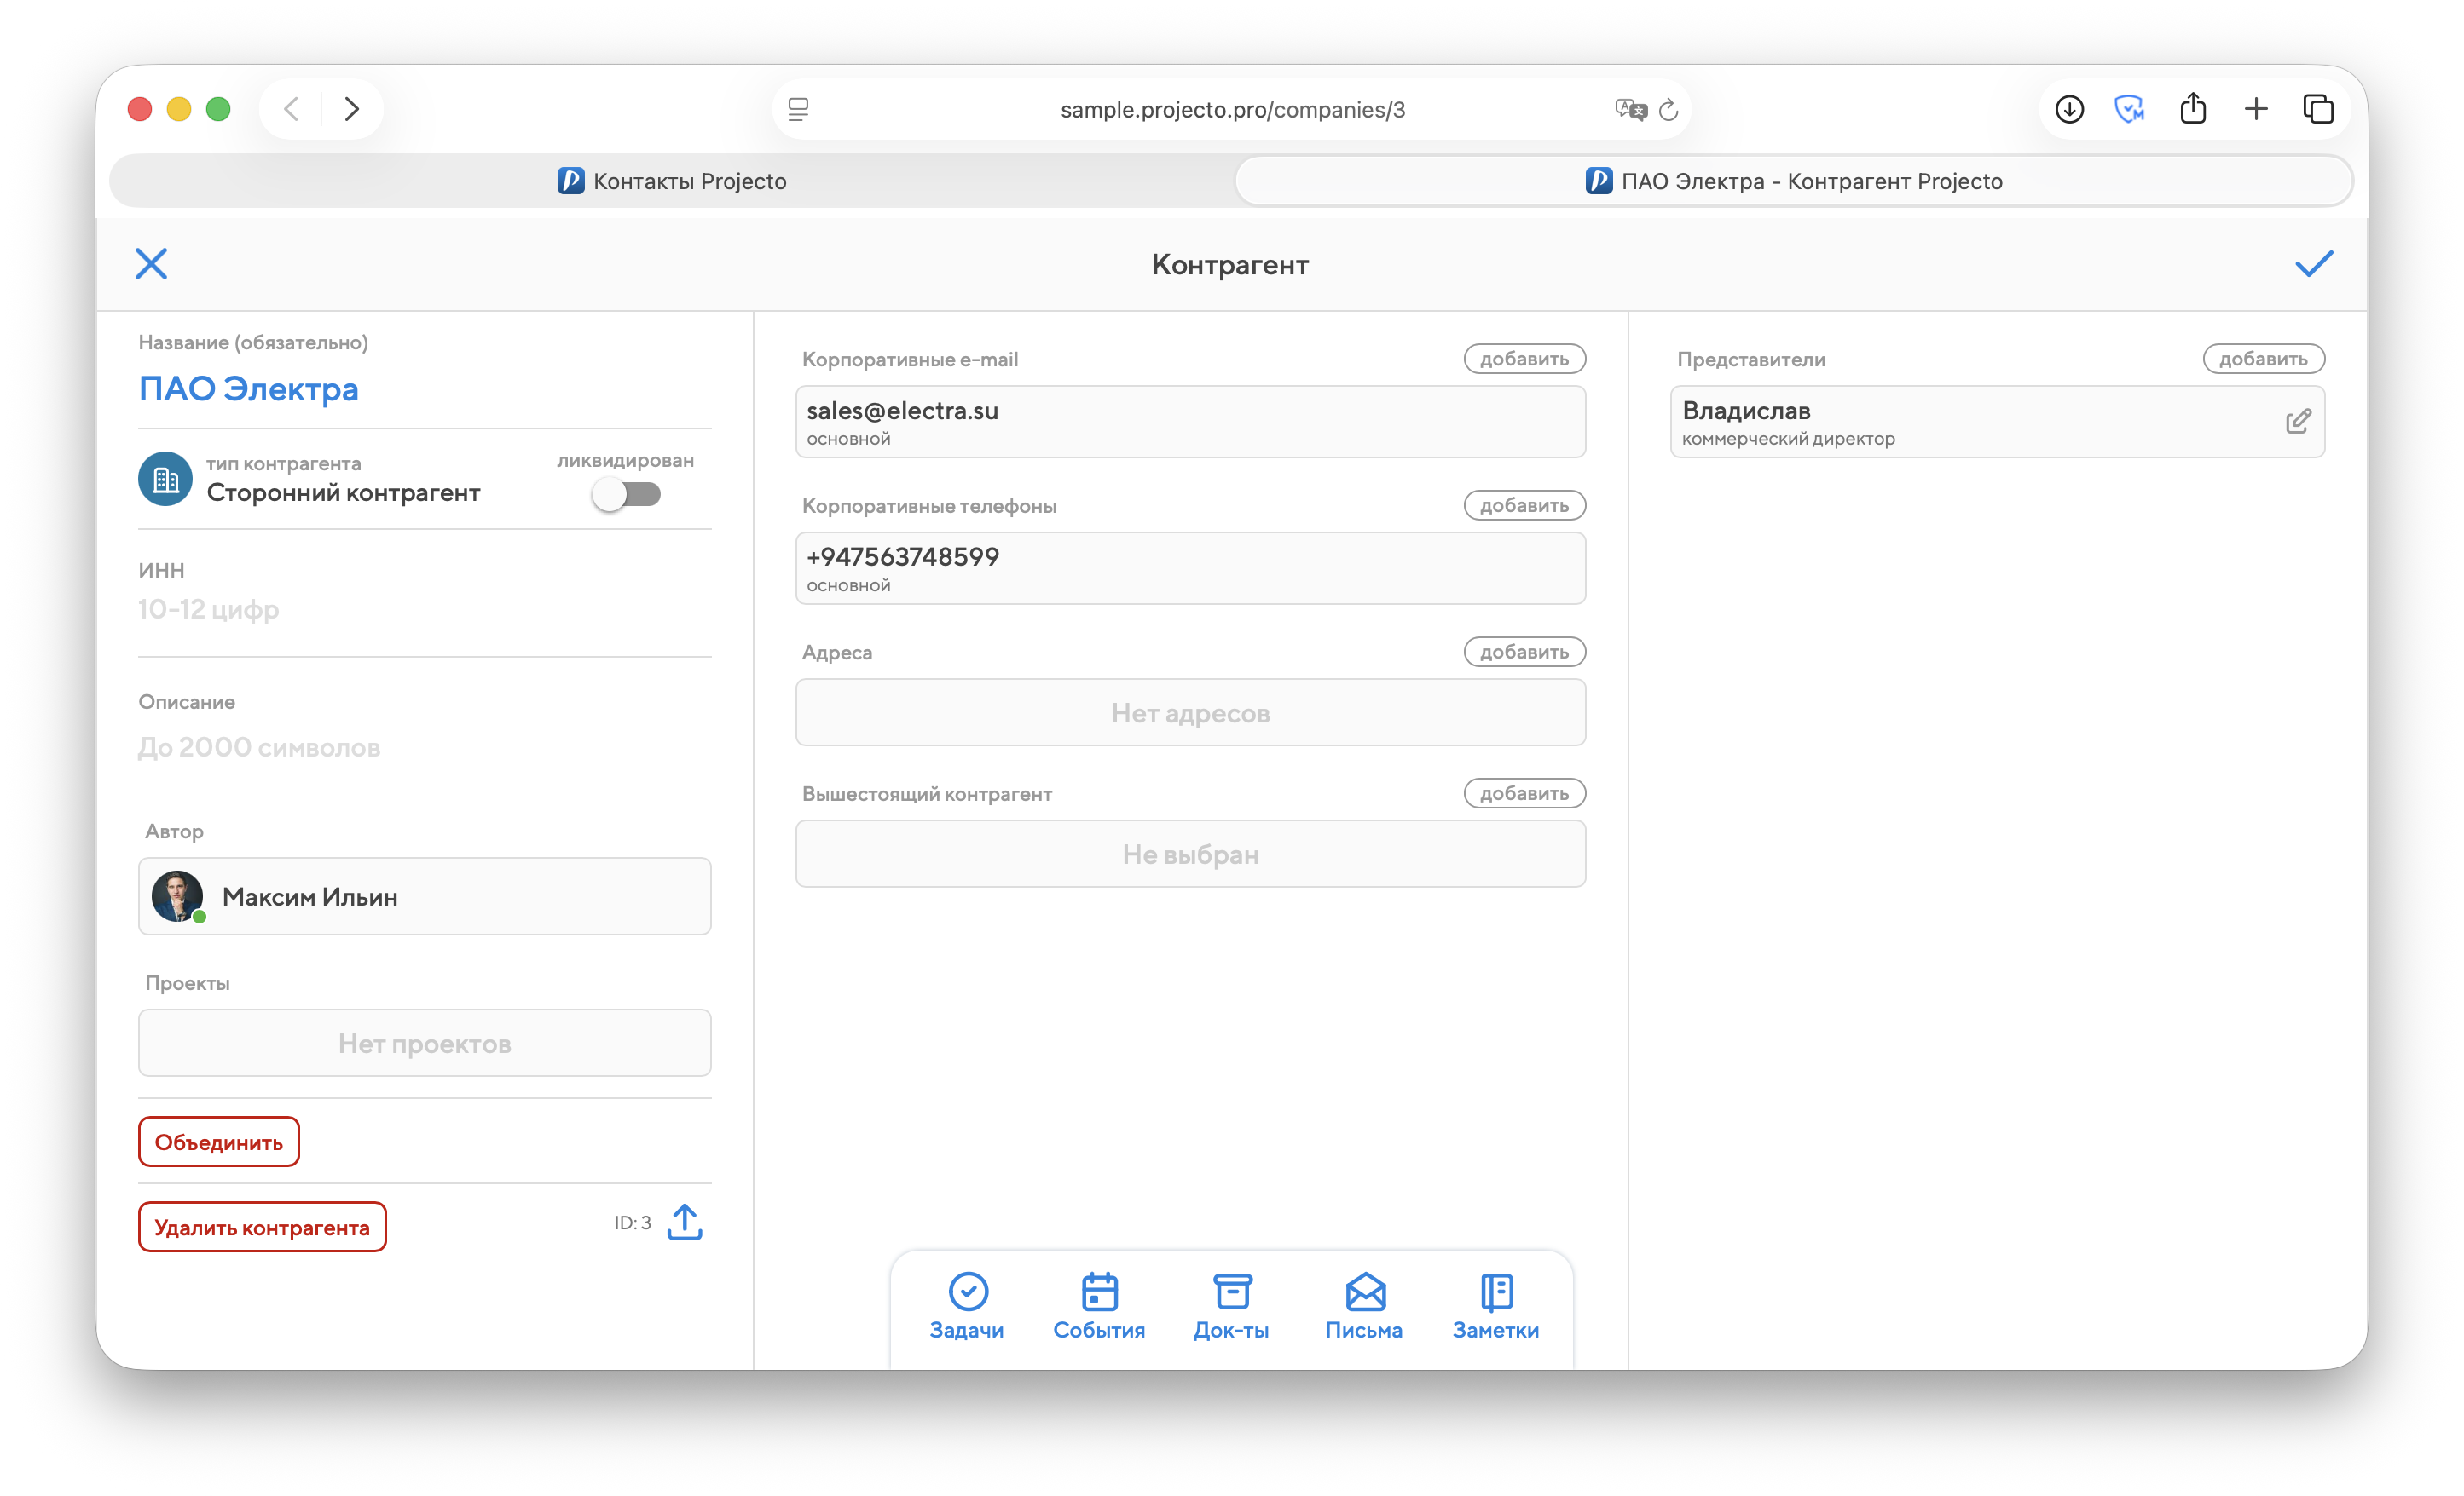Open the Автор Максим Ильин selector
This screenshot has height=1496, width=2464.
[x=424, y=896]
